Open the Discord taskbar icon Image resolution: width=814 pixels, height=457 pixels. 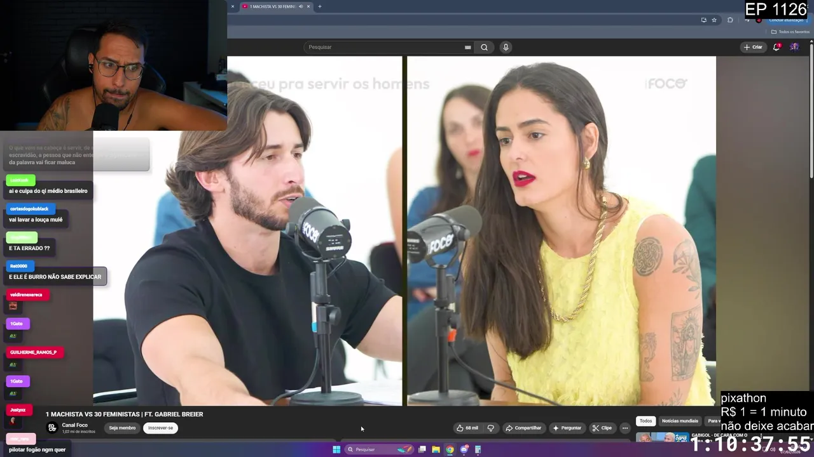[x=464, y=449]
